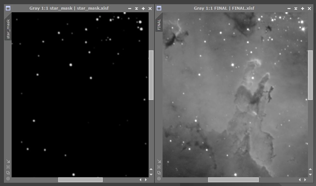This screenshot has width=316, height=186.
Task: Select the vertical star_mask view tab
Action: coord(8,27)
